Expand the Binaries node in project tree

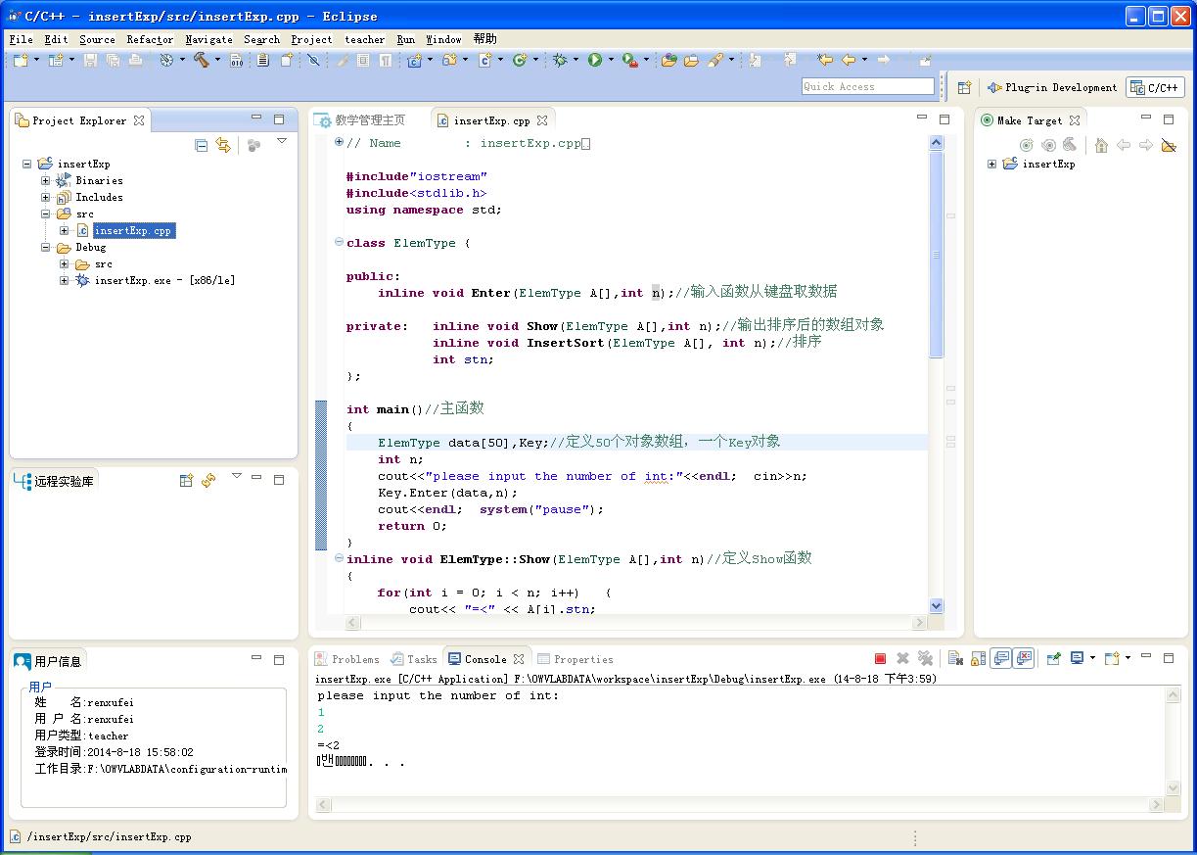(x=45, y=180)
